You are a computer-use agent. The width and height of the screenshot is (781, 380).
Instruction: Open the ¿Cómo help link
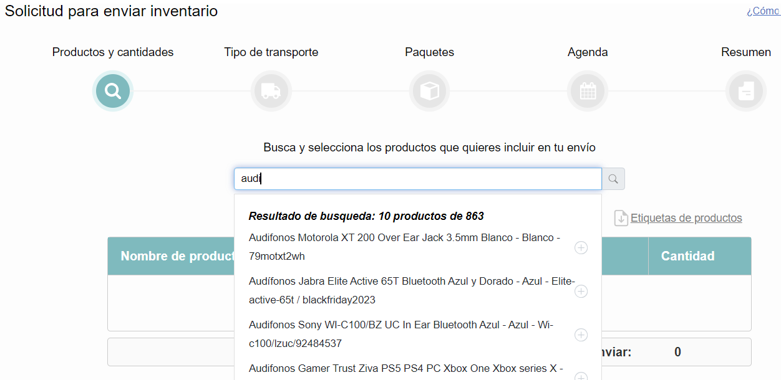pyautogui.click(x=764, y=11)
